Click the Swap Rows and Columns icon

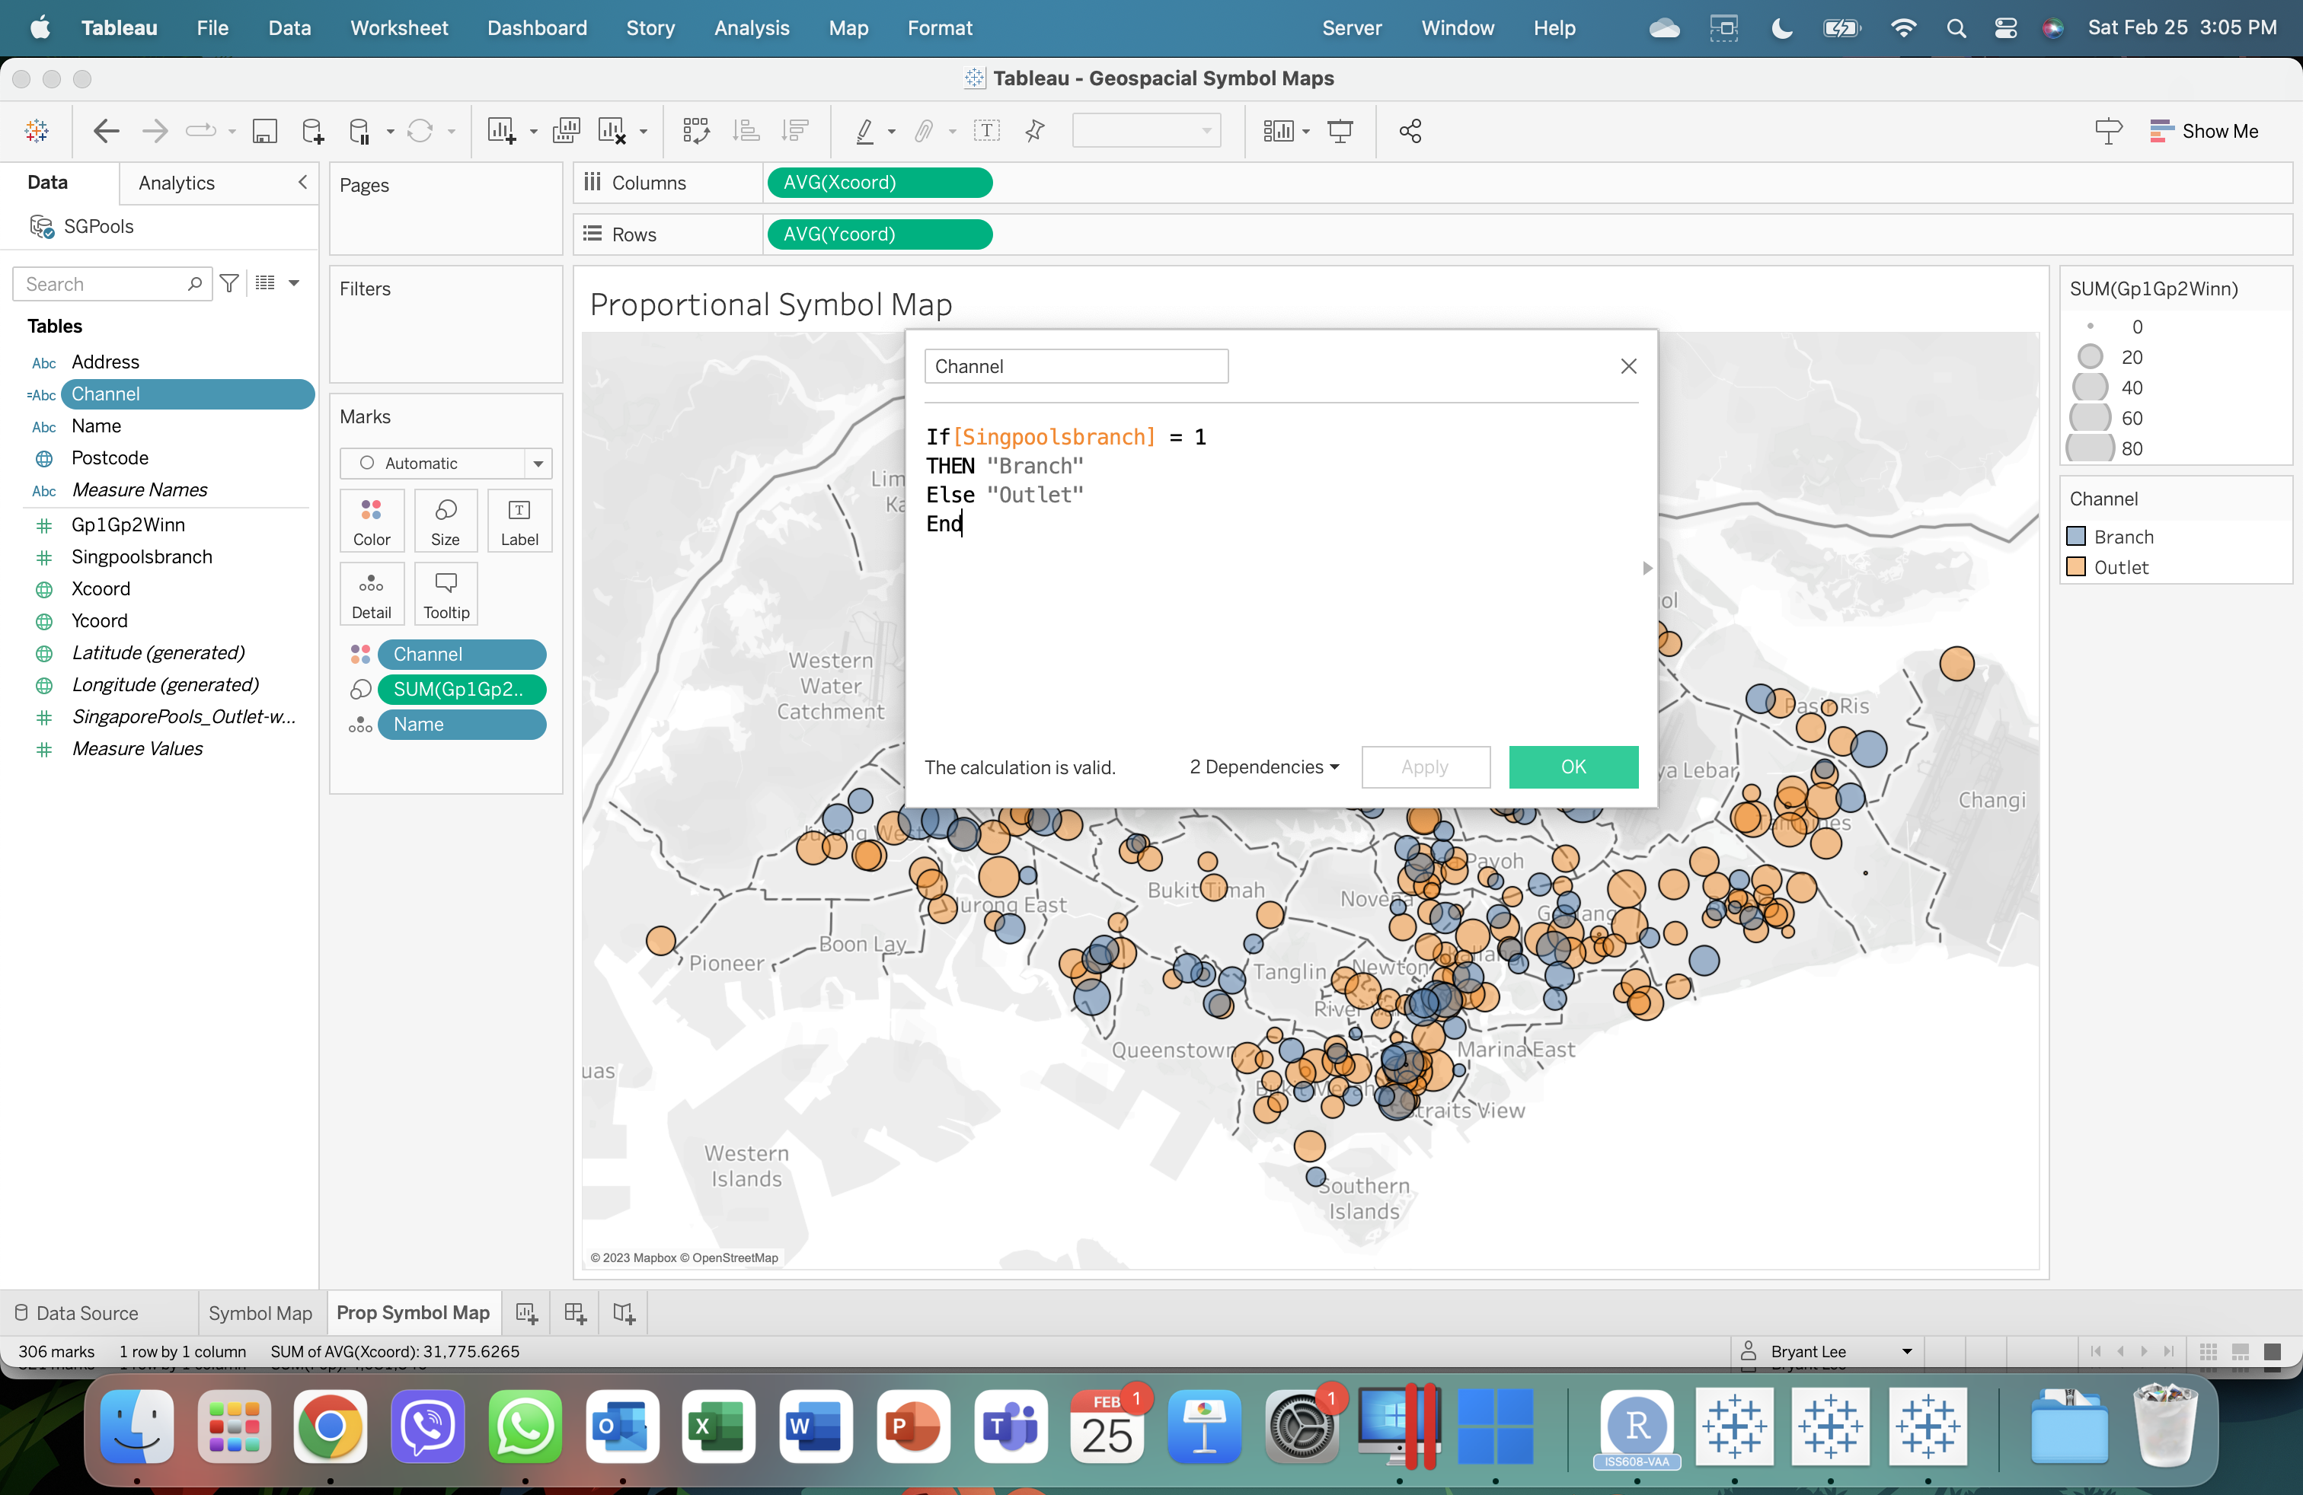click(696, 131)
